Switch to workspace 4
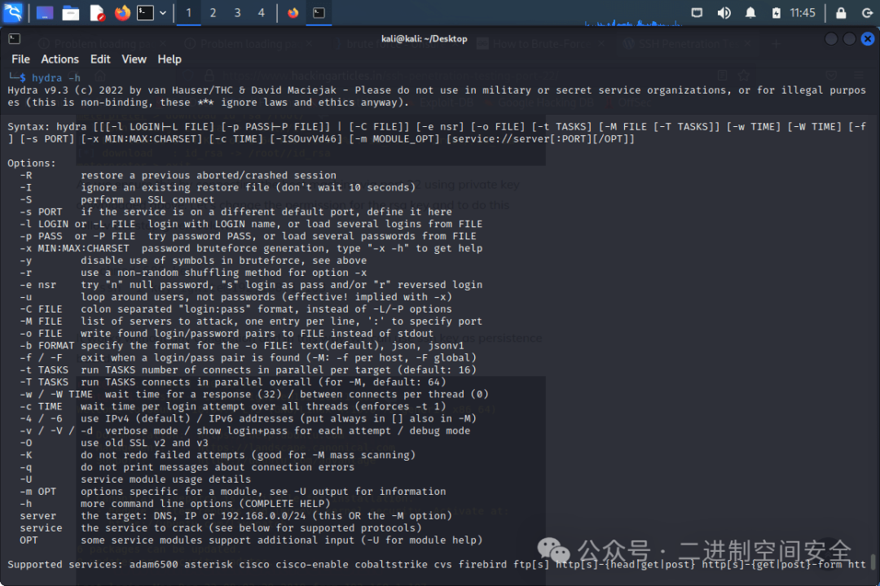880x586 pixels. 260,12
